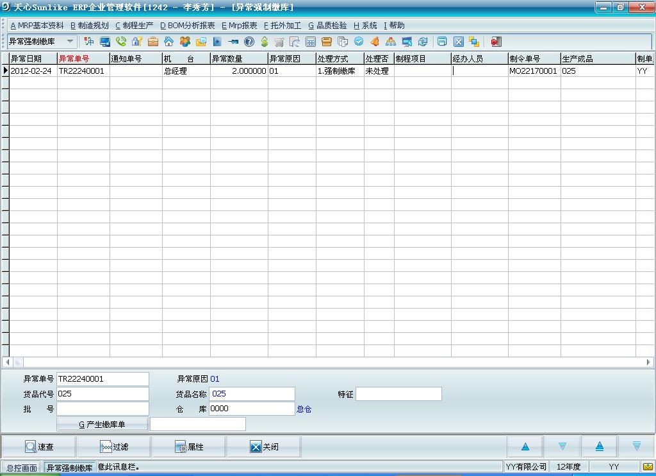The width and height of the screenshot is (656, 476).
Task: Click the 批号 input field
Action: [102, 409]
